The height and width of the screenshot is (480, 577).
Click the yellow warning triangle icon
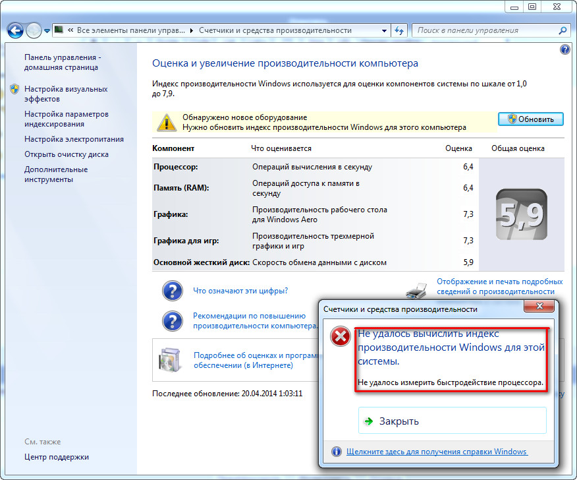167,122
